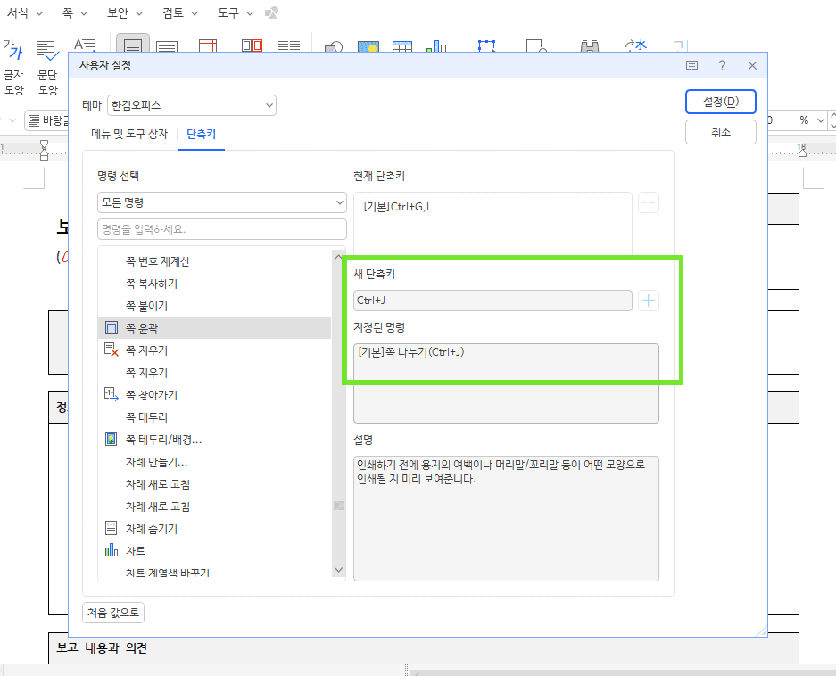Click the 취소 button
The height and width of the screenshot is (676, 836).
720,132
